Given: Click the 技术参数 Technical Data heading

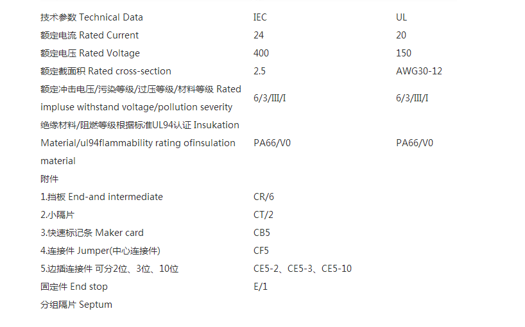Looking at the screenshot, I should tap(91, 17).
